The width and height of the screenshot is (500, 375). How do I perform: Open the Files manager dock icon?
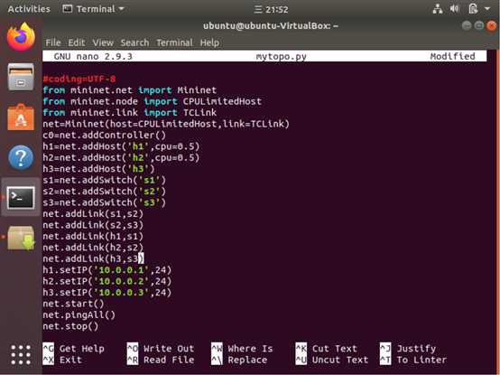tap(21, 77)
